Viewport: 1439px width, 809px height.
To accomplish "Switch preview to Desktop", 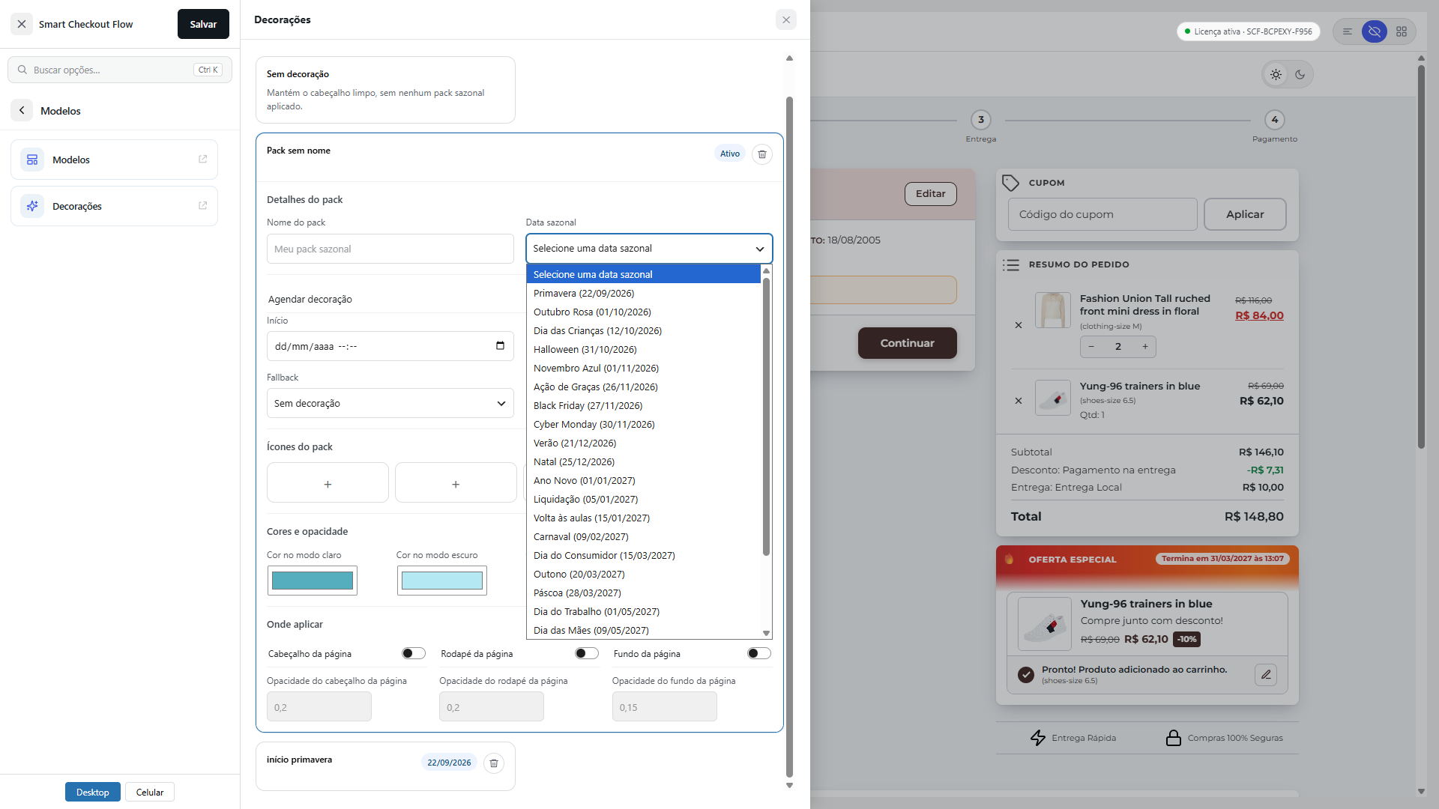I will point(92,792).
